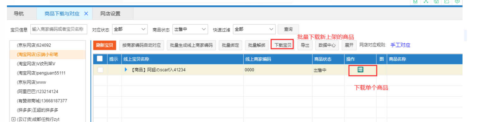Open the 快速过滤 dropdown
Viewport: 478px width, 122px height.
[x=254, y=29]
